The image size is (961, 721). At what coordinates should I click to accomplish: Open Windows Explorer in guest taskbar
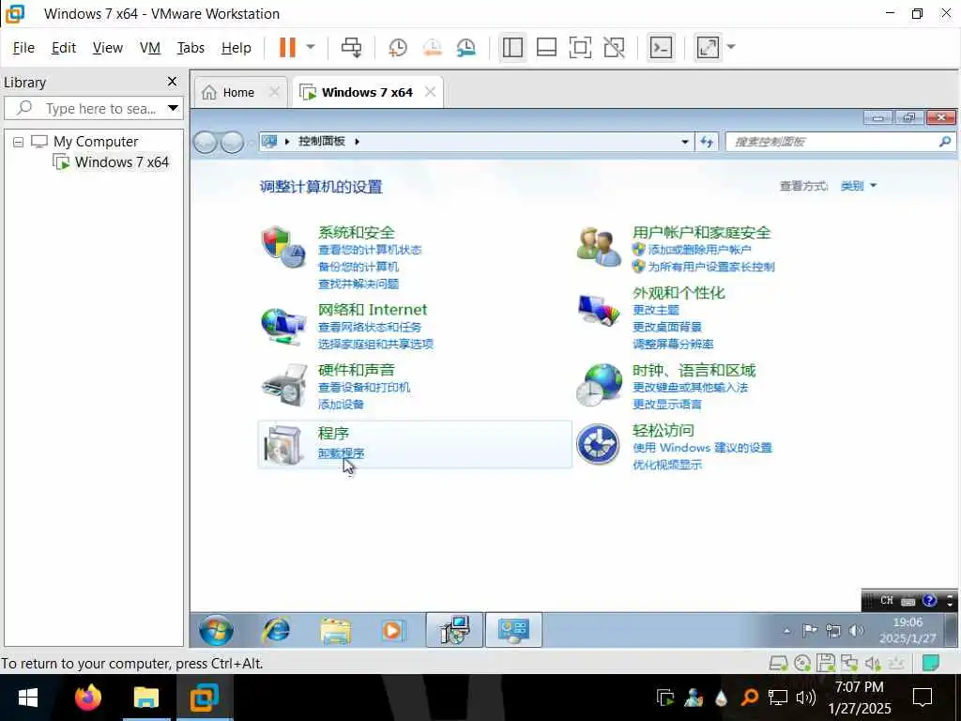(x=335, y=630)
